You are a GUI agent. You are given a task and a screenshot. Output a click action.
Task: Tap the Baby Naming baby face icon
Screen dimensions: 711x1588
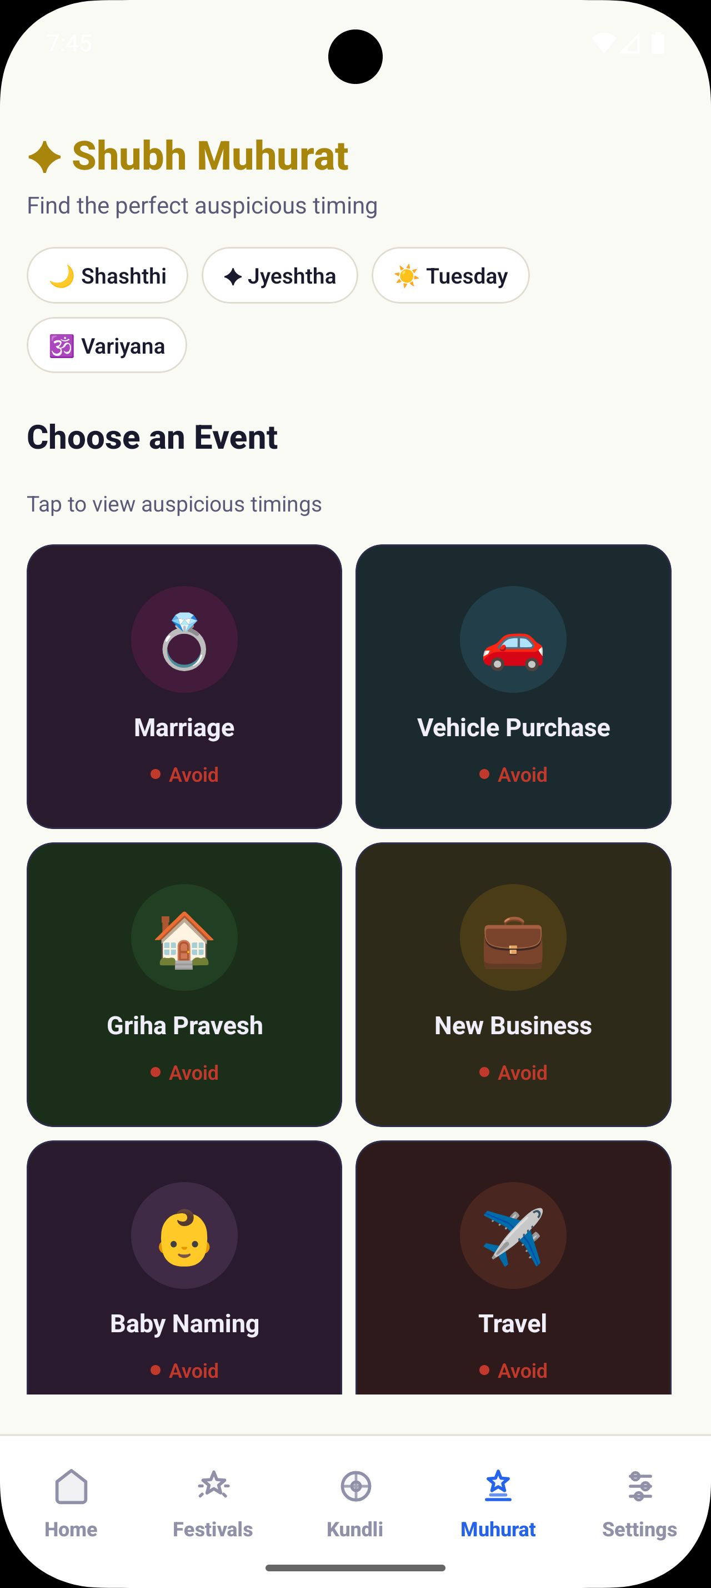click(x=184, y=1236)
